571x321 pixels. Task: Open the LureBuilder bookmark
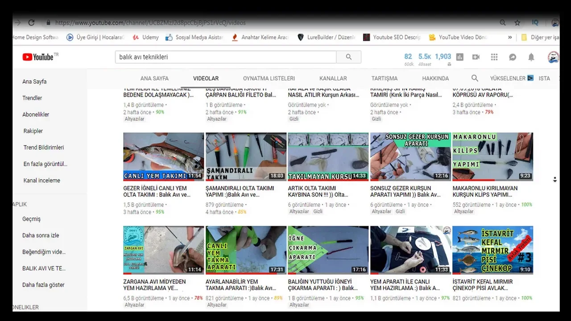(x=326, y=37)
